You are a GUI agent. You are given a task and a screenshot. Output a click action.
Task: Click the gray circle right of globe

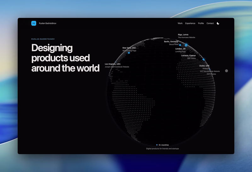point(226,71)
